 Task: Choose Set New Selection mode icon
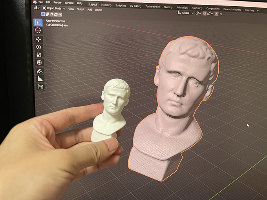(x=43, y=14)
